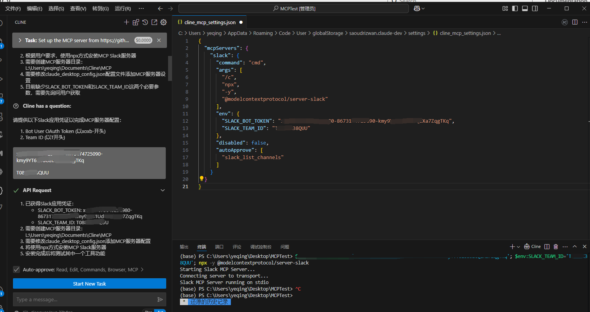Click the settings breadcrumb segment
Viewport: 590px width, 312px height.
click(417, 33)
